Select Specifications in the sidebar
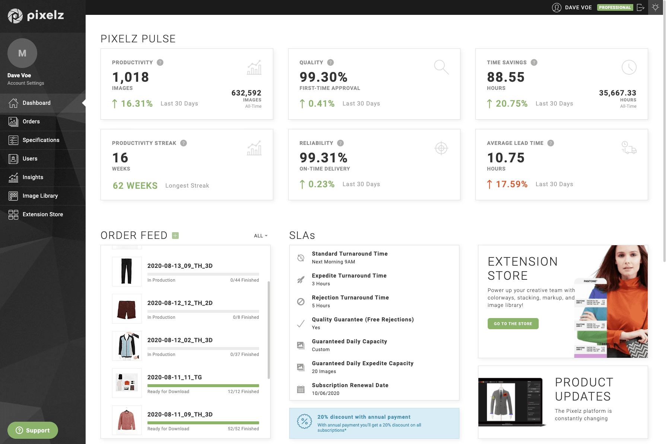Image resolution: width=666 pixels, height=444 pixels. click(x=41, y=140)
